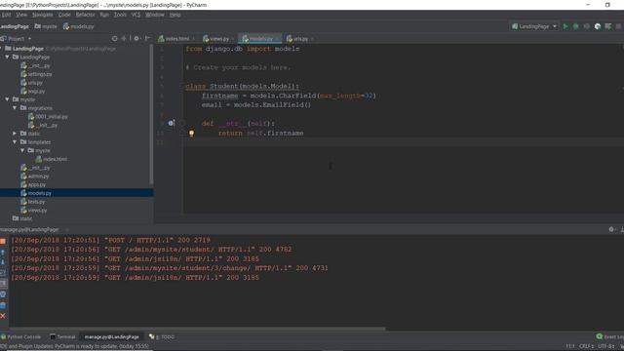
Task: Select wsgi.py in project tree
Action: coord(32,91)
